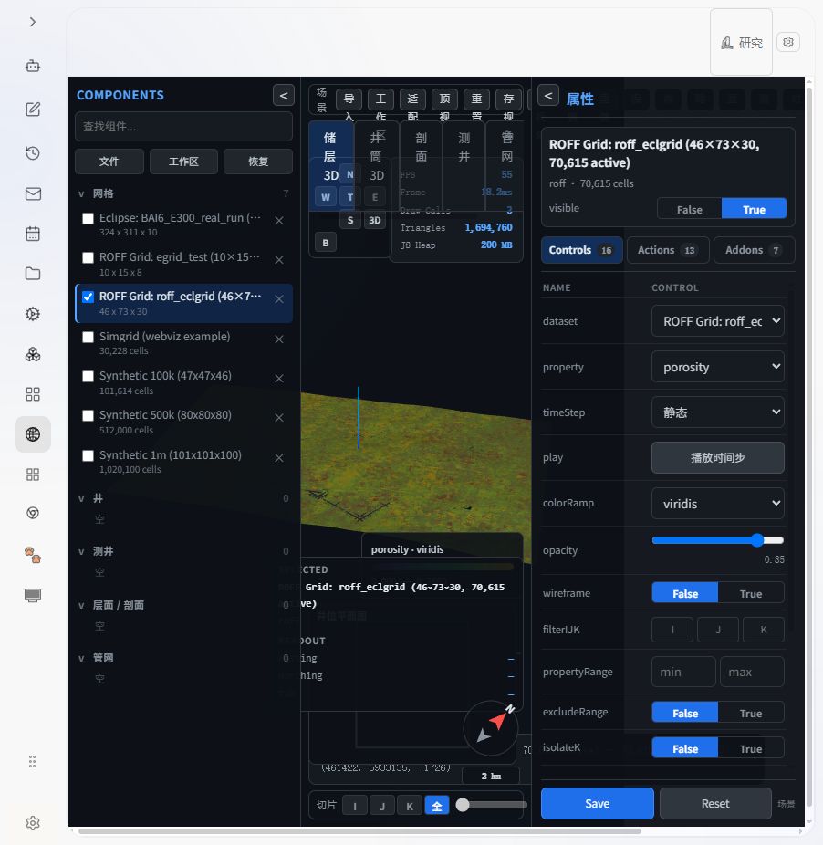Switch to the Addons tab

click(x=754, y=250)
